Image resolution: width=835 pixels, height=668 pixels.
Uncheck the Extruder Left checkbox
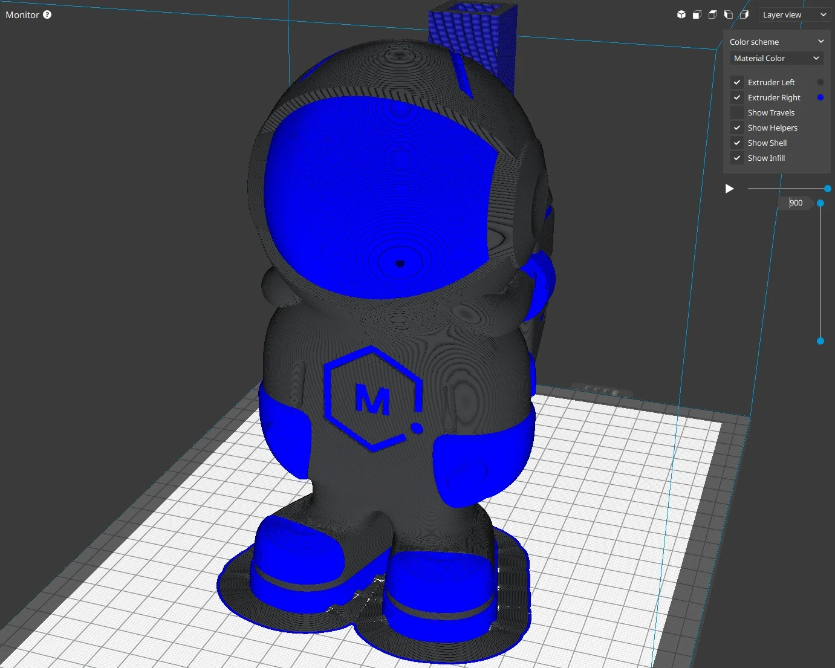pos(737,82)
